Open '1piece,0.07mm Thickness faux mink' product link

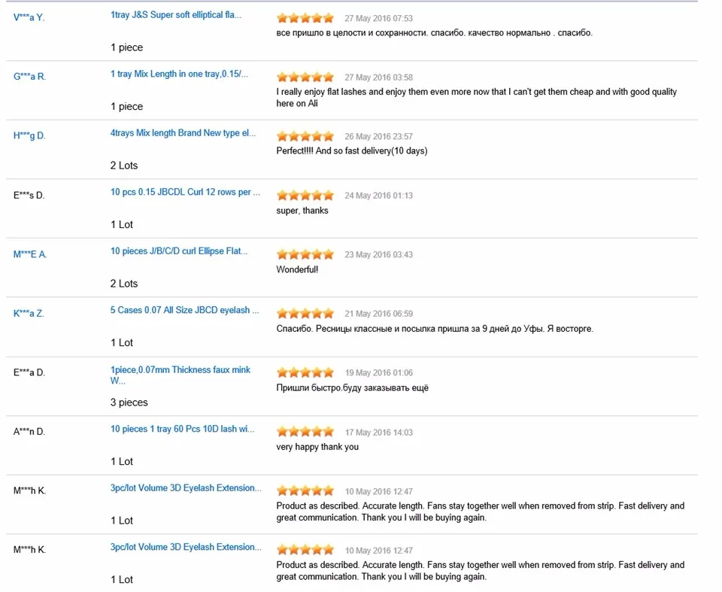pyautogui.click(x=180, y=375)
